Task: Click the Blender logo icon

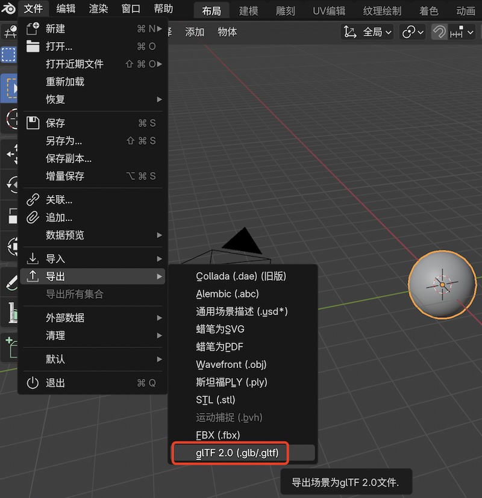Action: (8, 8)
